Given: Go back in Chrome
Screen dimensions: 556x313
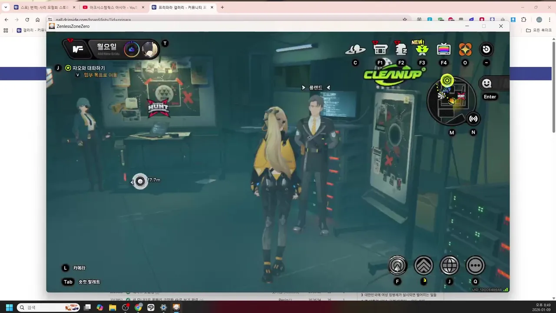Looking at the screenshot, I should 6,20.
